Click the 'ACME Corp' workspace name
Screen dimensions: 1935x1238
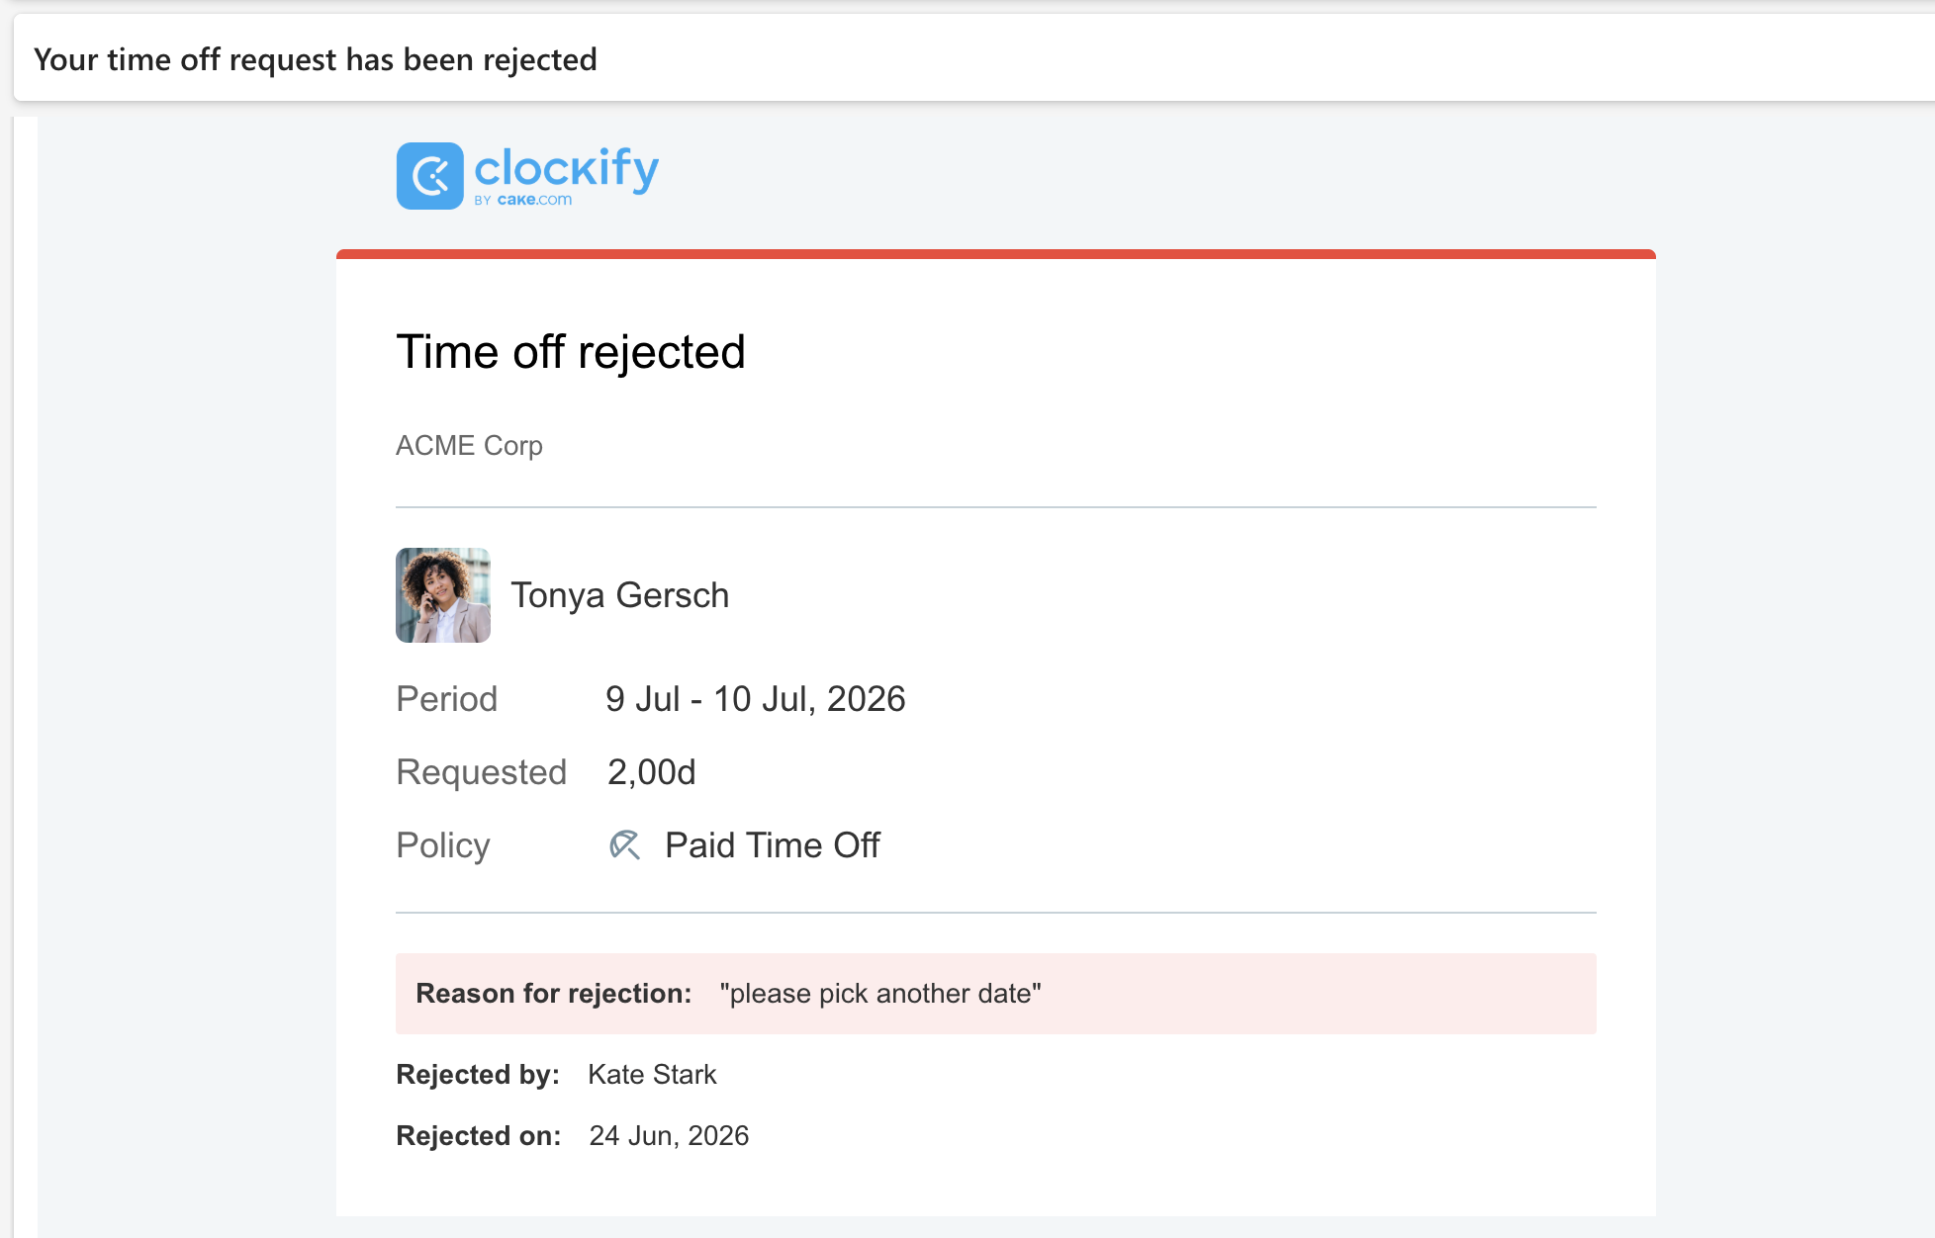[469, 445]
